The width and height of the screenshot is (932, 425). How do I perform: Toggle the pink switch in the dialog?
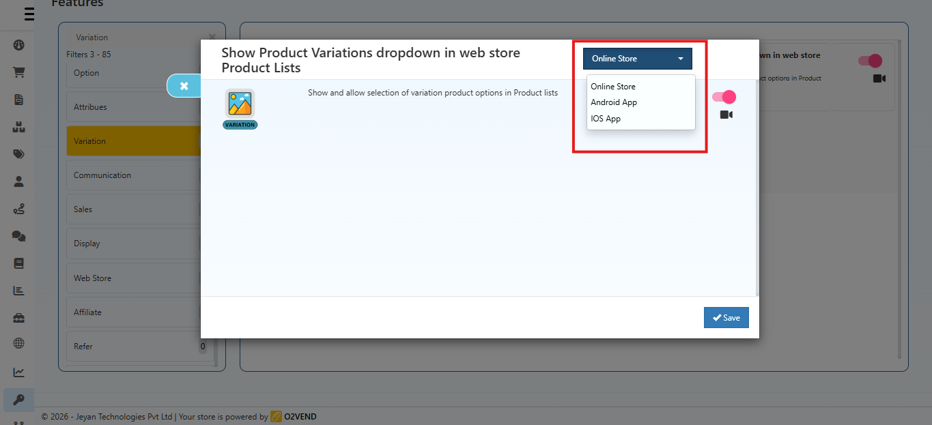pyautogui.click(x=723, y=96)
